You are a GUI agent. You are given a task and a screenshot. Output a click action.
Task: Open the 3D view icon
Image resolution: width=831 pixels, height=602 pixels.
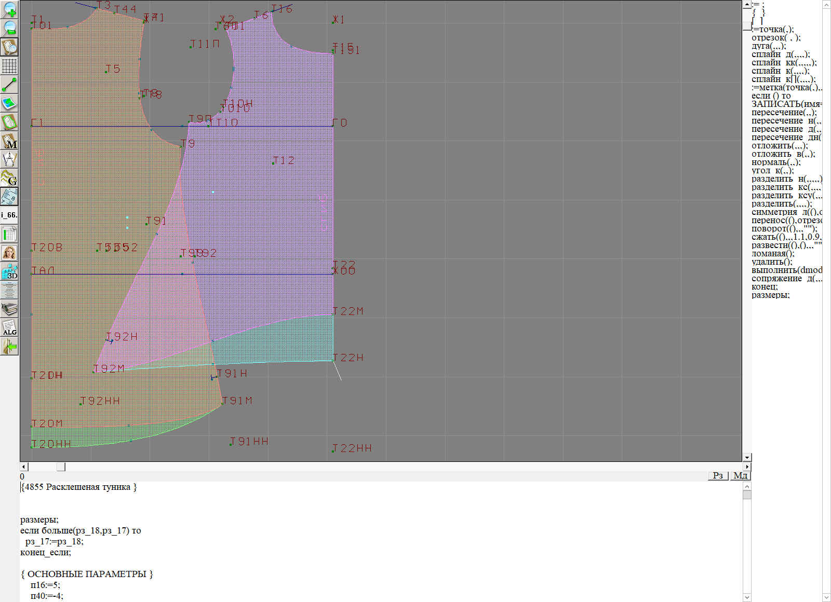coord(9,272)
